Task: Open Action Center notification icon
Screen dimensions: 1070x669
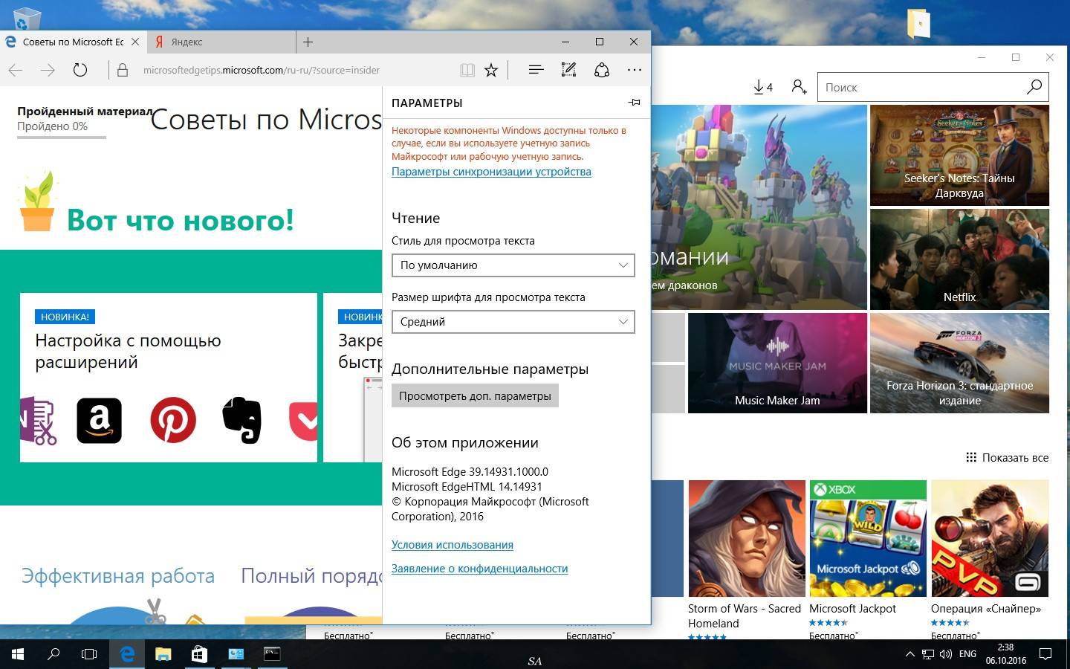Action: point(1045,654)
